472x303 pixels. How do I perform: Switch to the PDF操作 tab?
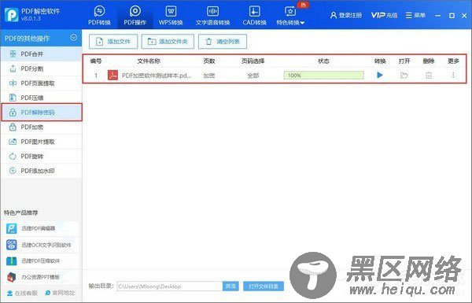pyautogui.click(x=135, y=16)
